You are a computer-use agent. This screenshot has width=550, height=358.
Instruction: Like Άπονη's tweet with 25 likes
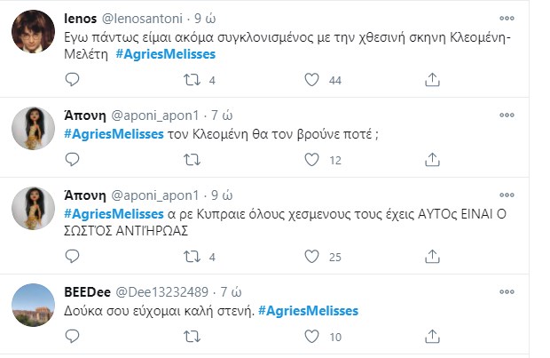[x=311, y=258]
